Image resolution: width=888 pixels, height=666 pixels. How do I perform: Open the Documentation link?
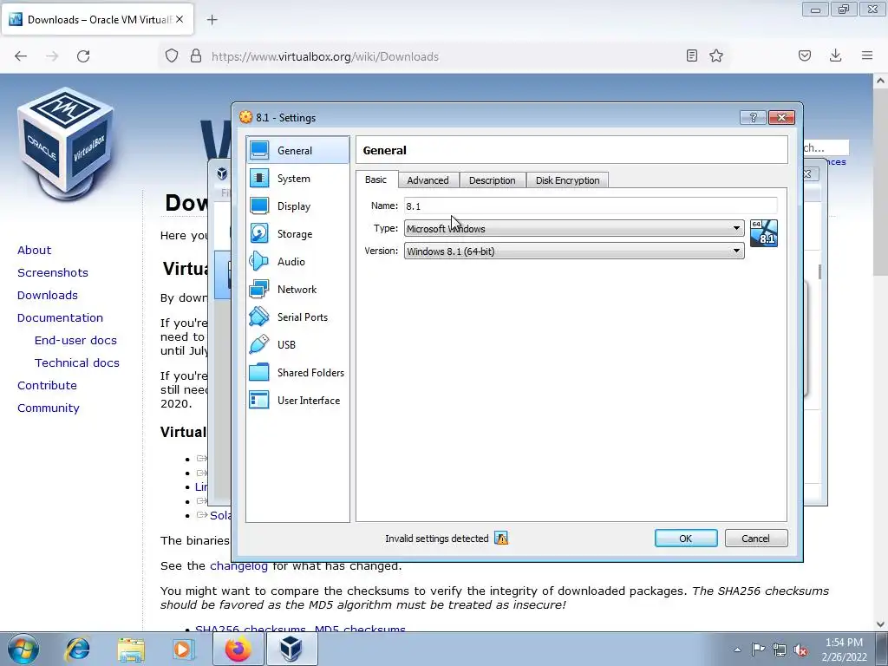60,317
